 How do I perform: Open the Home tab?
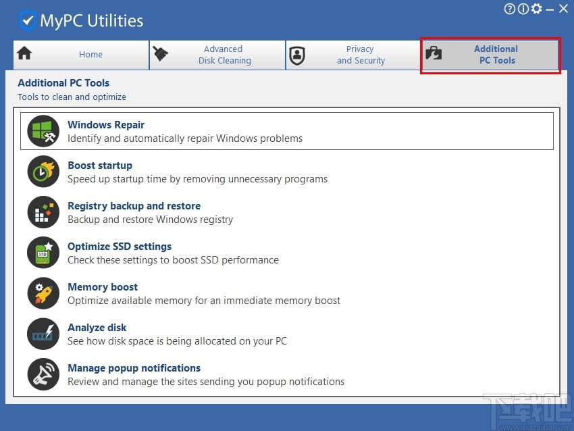click(x=90, y=55)
